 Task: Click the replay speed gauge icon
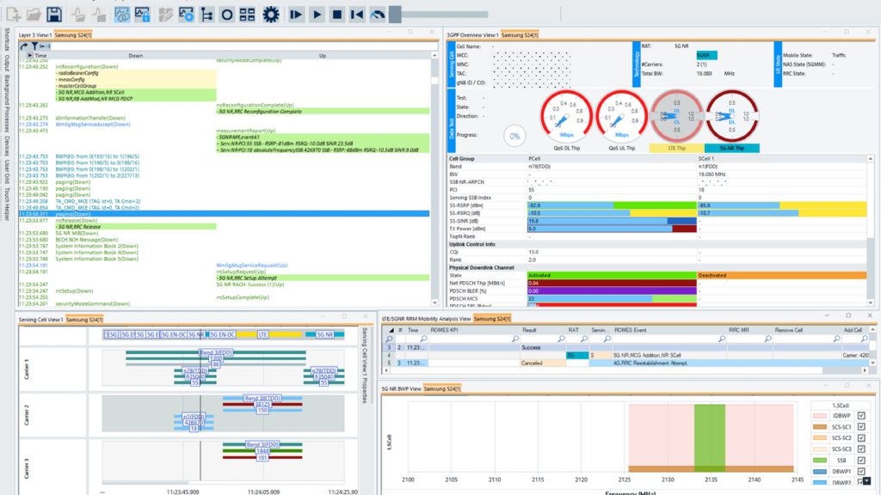378,15
